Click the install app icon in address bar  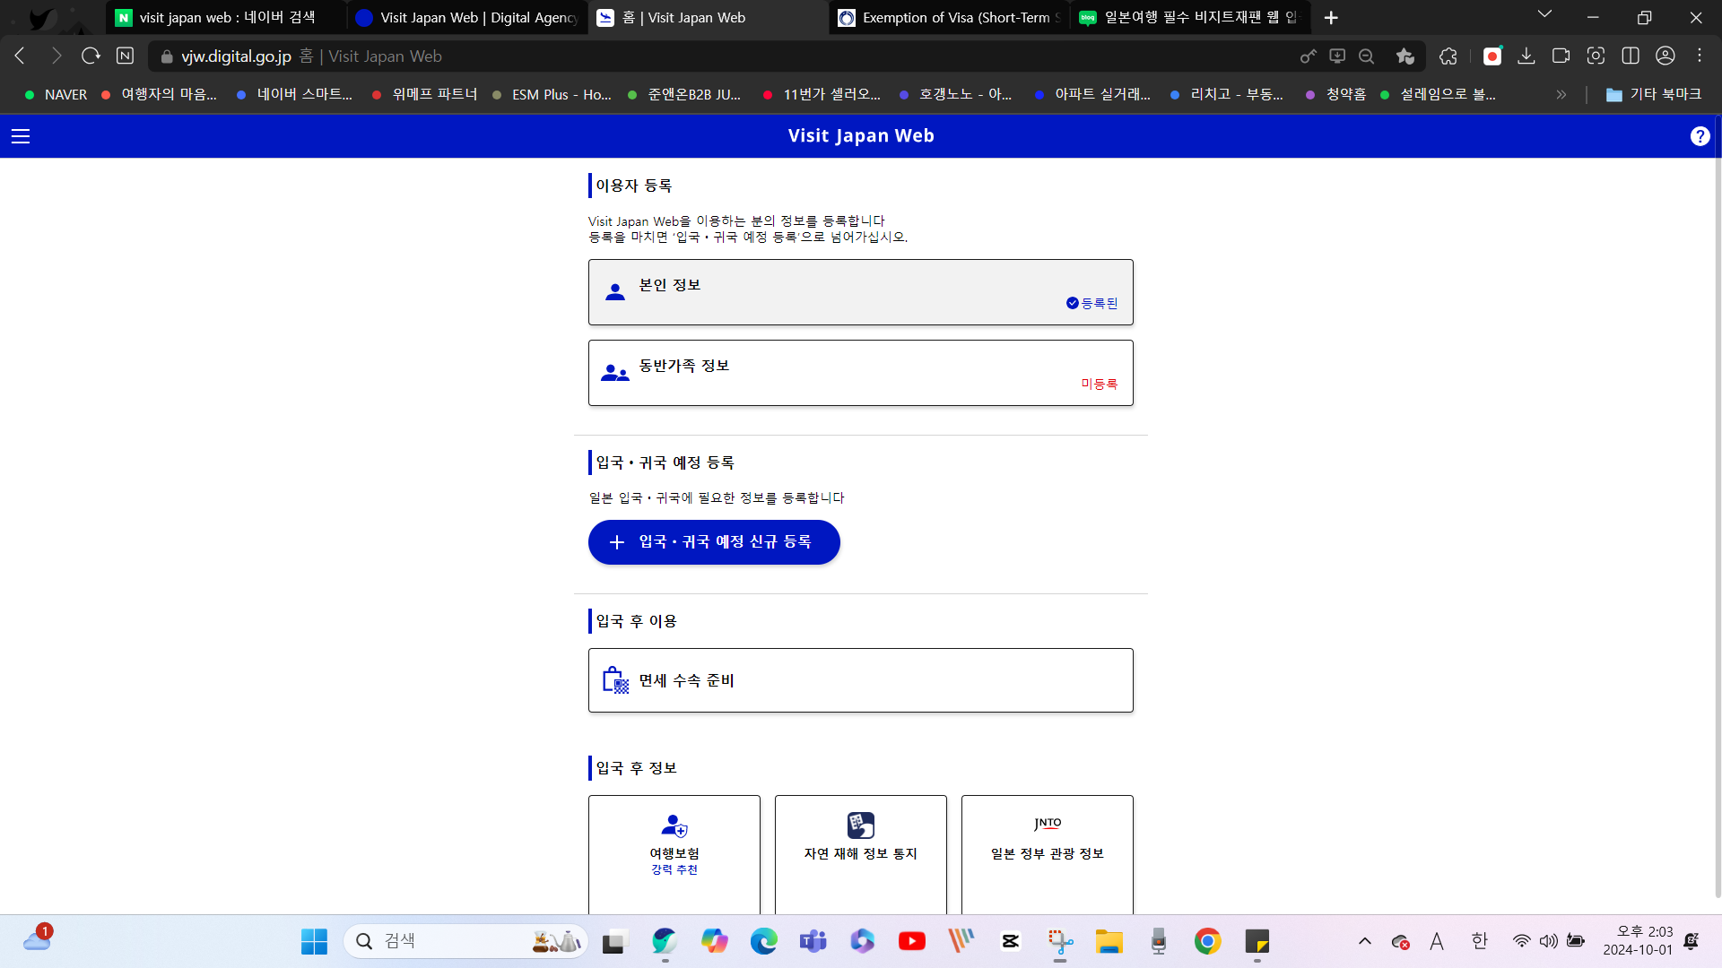[1337, 56]
